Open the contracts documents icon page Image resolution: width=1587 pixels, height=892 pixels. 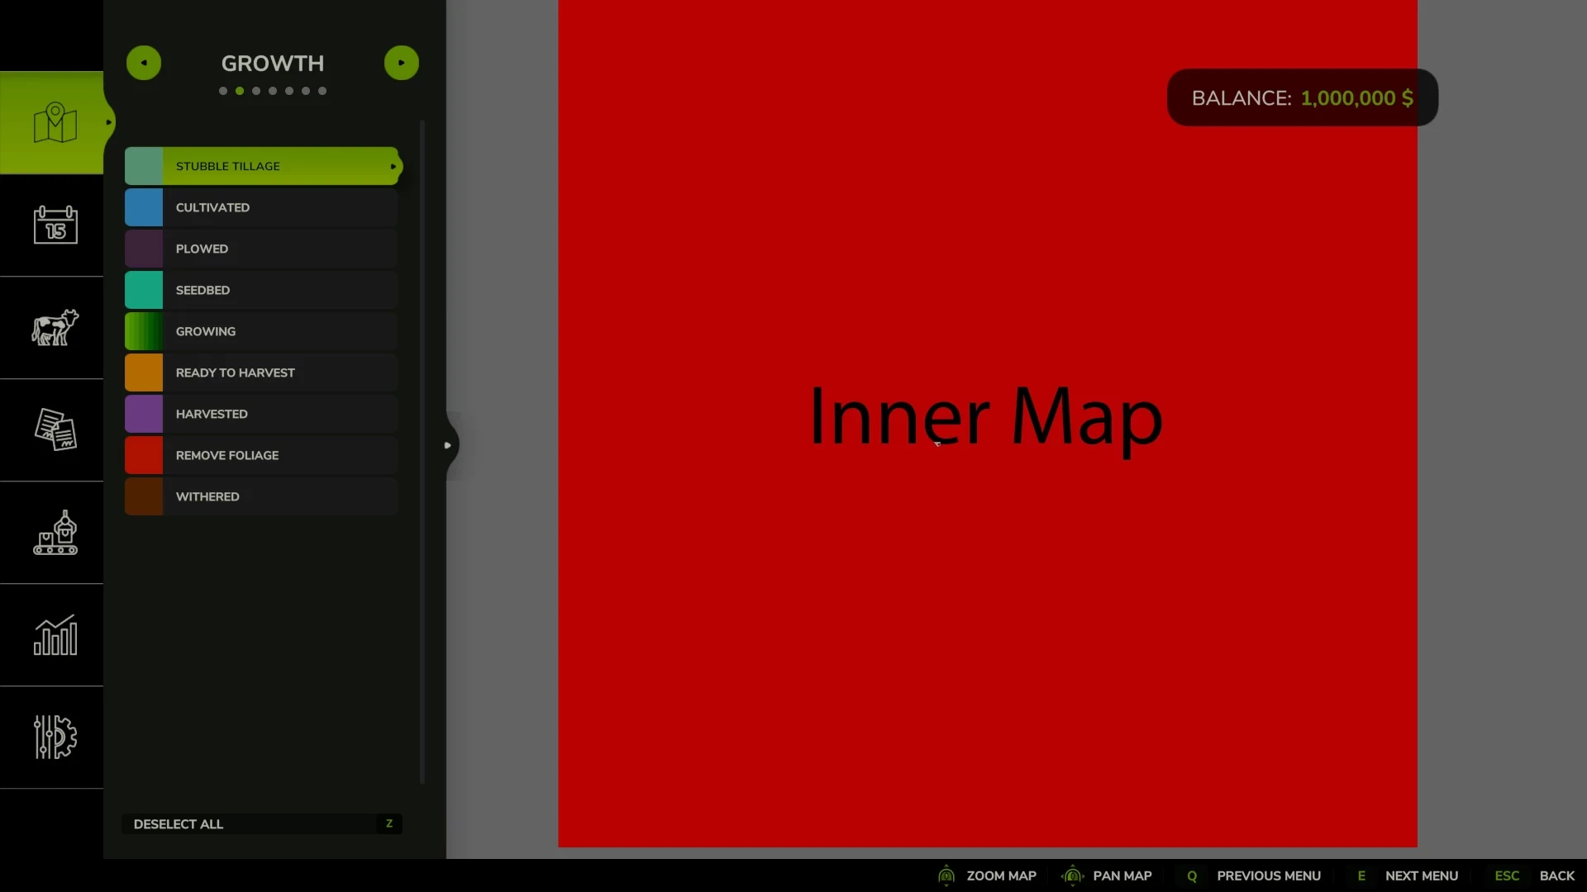pyautogui.click(x=55, y=429)
